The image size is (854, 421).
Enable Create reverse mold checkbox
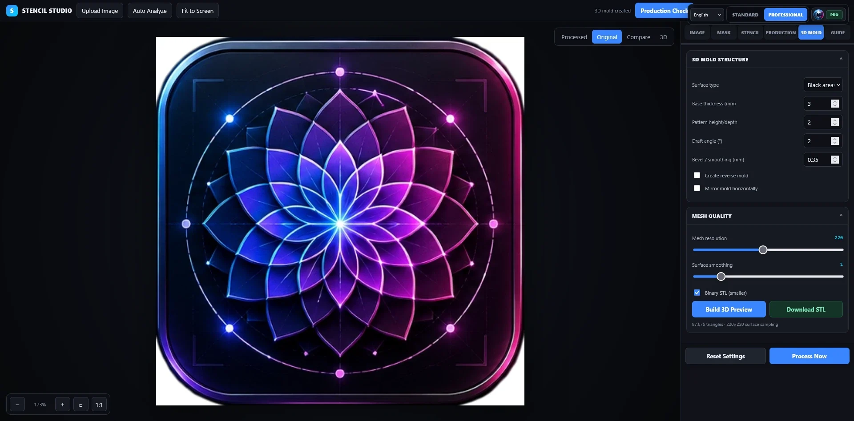click(x=697, y=176)
